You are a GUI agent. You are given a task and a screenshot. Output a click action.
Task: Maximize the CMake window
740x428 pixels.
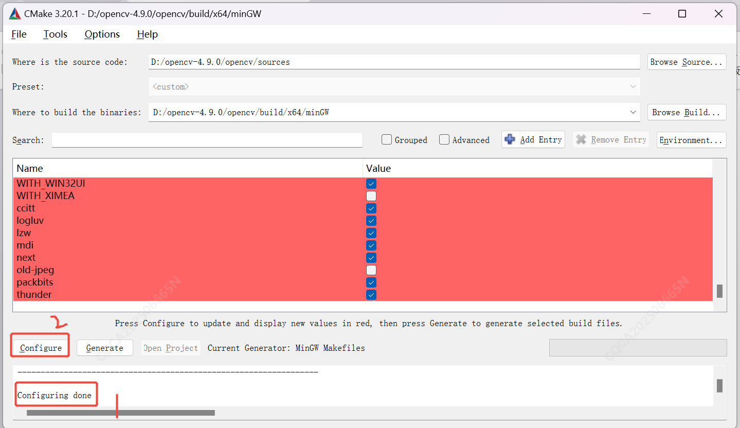tap(682, 14)
